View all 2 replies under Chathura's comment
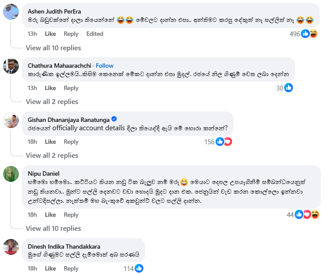The image size is (331, 274). pos(52,101)
